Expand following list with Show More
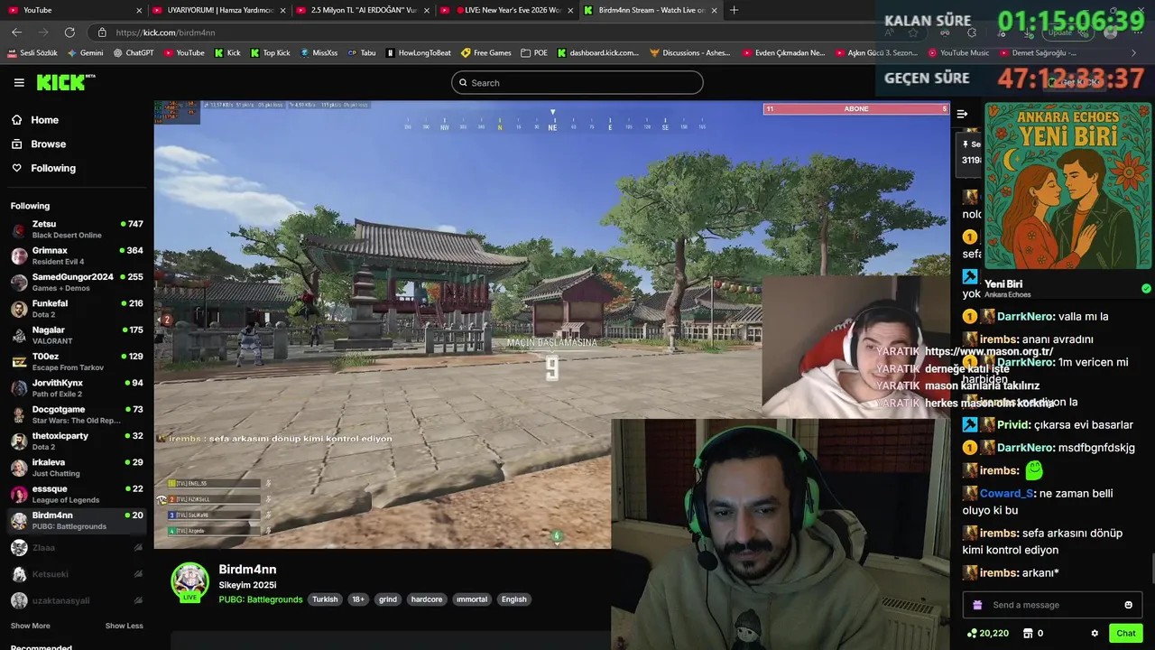1155x650 pixels. [30, 626]
